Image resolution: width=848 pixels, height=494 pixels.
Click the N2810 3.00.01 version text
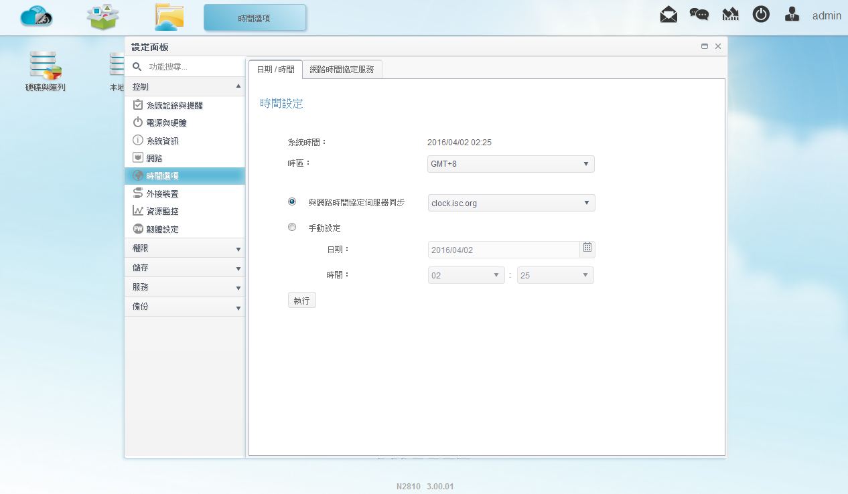click(425, 487)
